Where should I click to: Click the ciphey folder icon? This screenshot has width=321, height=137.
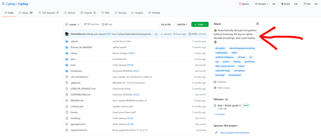pyautogui.click(x=66, y=53)
